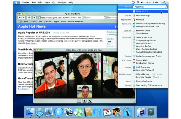The image size is (181, 119).
Task: Open the Finder menu
Action: pyautogui.click(x=26, y=2)
